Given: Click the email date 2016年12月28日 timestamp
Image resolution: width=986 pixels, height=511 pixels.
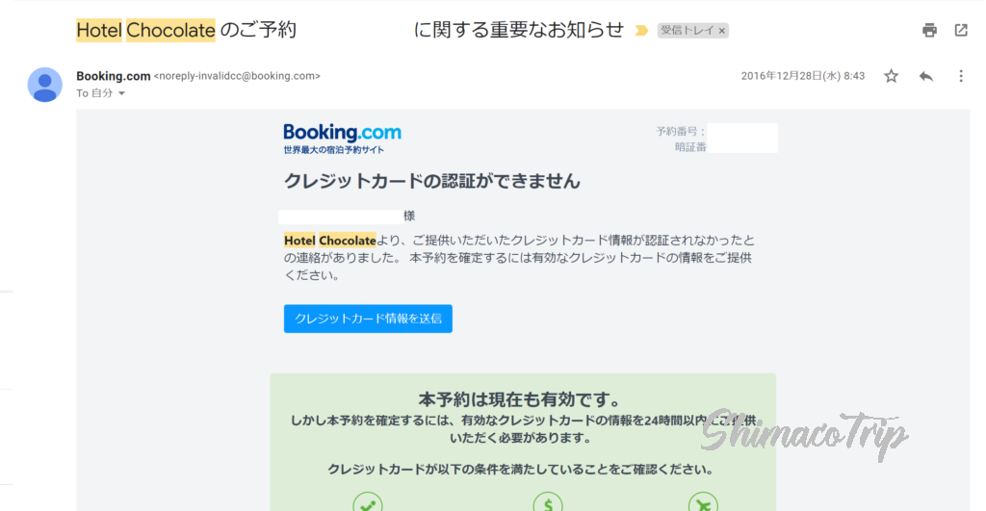Looking at the screenshot, I should (x=802, y=76).
